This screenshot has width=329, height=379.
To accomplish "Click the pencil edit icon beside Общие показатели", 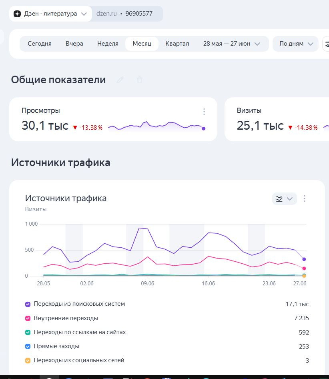I will (120, 80).
